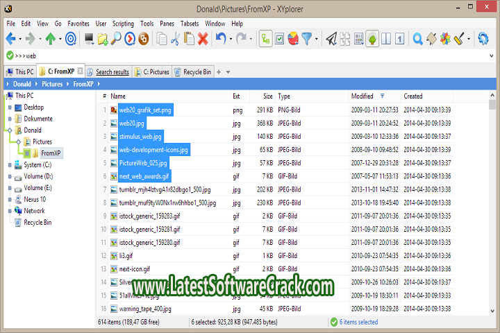Image resolution: width=500 pixels, height=333 pixels.
Task: Toggle the selection checkboxes toolbar button
Action: click(x=279, y=39)
